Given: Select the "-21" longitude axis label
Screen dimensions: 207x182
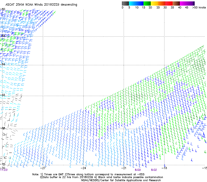Looking at the screenshot, I should [x=124, y=168].
